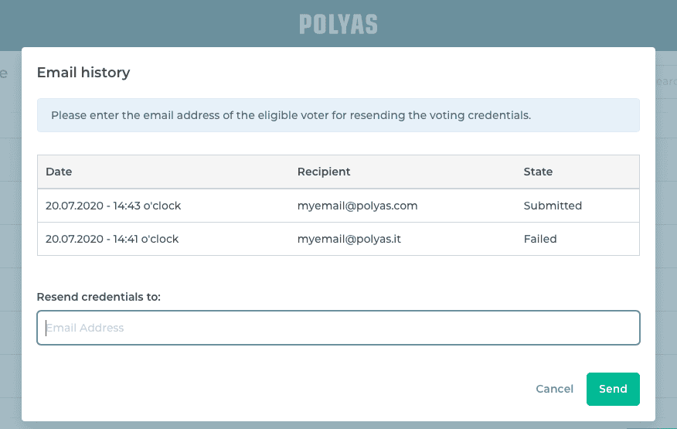This screenshot has width=677, height=429.
Task: Click the partially hidden search field behind dialog
Action: [665, 81]
